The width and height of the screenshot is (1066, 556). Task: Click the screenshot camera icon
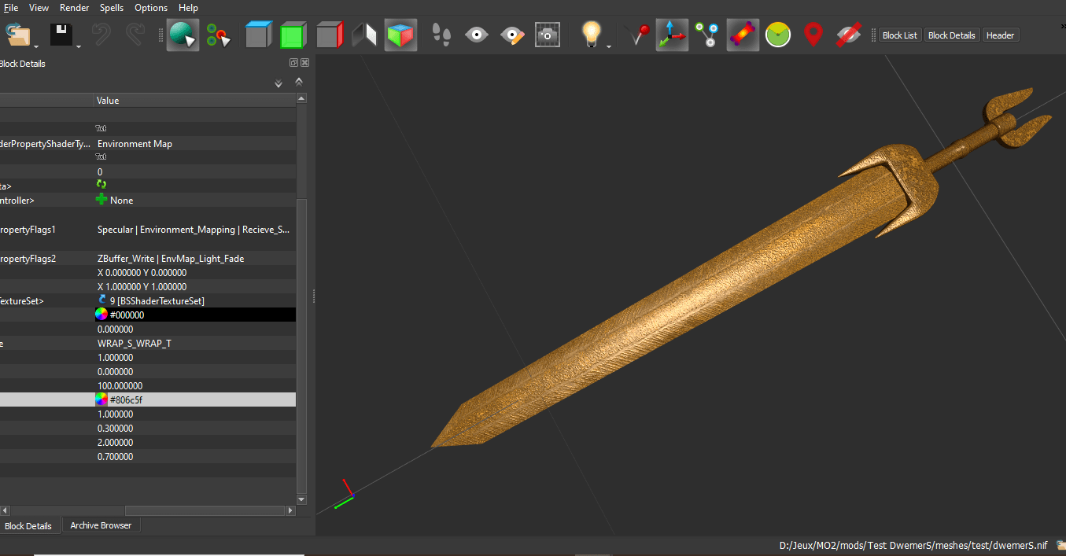coord(548,35)
